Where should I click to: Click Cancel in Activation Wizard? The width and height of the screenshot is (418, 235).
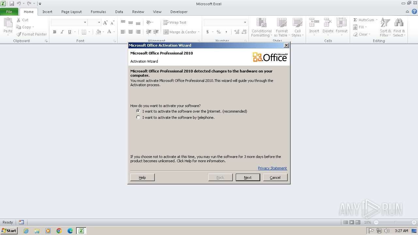coord(275,177)
